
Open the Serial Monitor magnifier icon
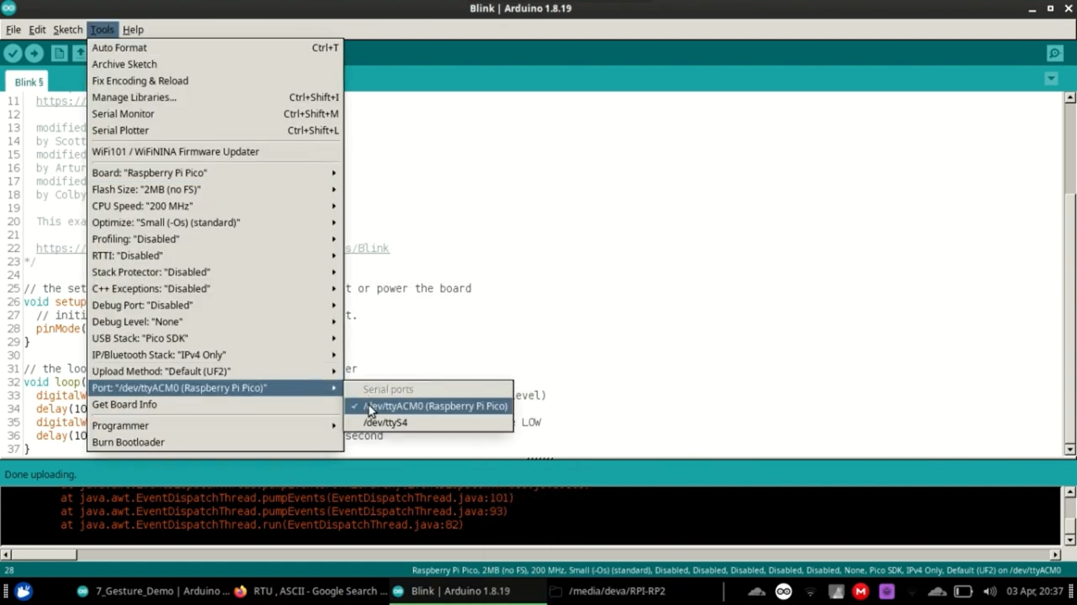coord(1055,53)
